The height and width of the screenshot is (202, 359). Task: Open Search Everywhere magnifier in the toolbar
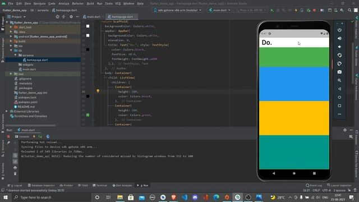click(349, 10)
